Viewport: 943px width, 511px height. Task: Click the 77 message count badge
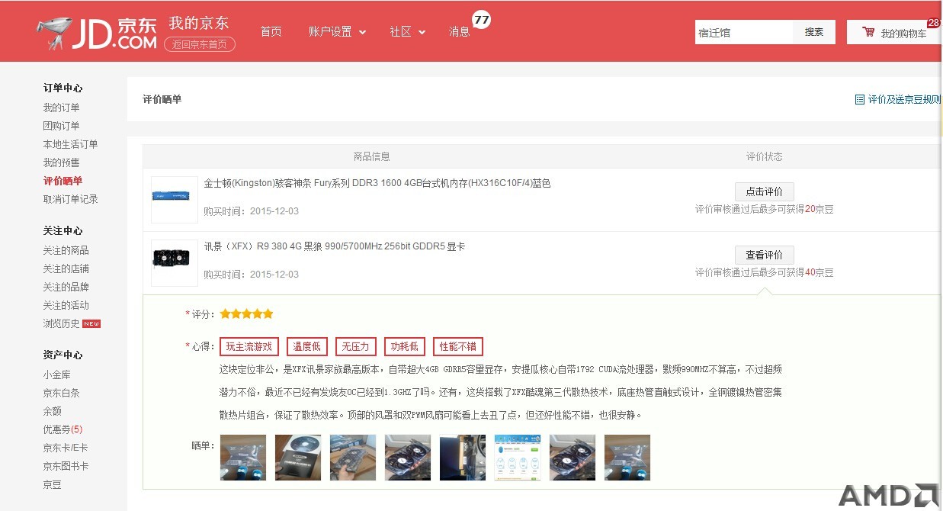481,21
